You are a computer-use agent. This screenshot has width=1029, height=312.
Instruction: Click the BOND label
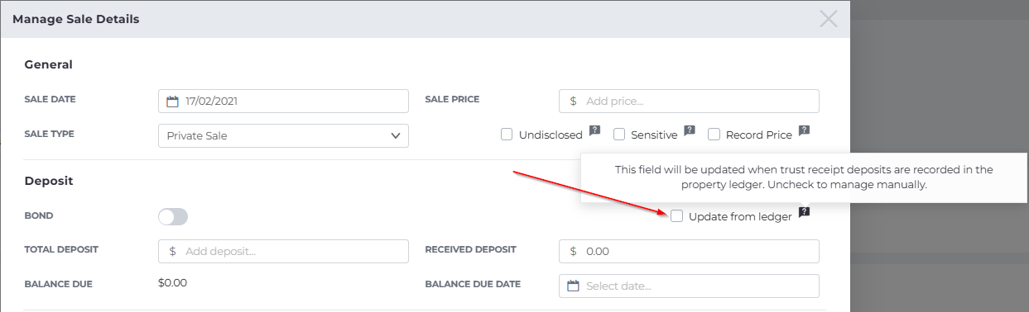[x=38, y=215]
